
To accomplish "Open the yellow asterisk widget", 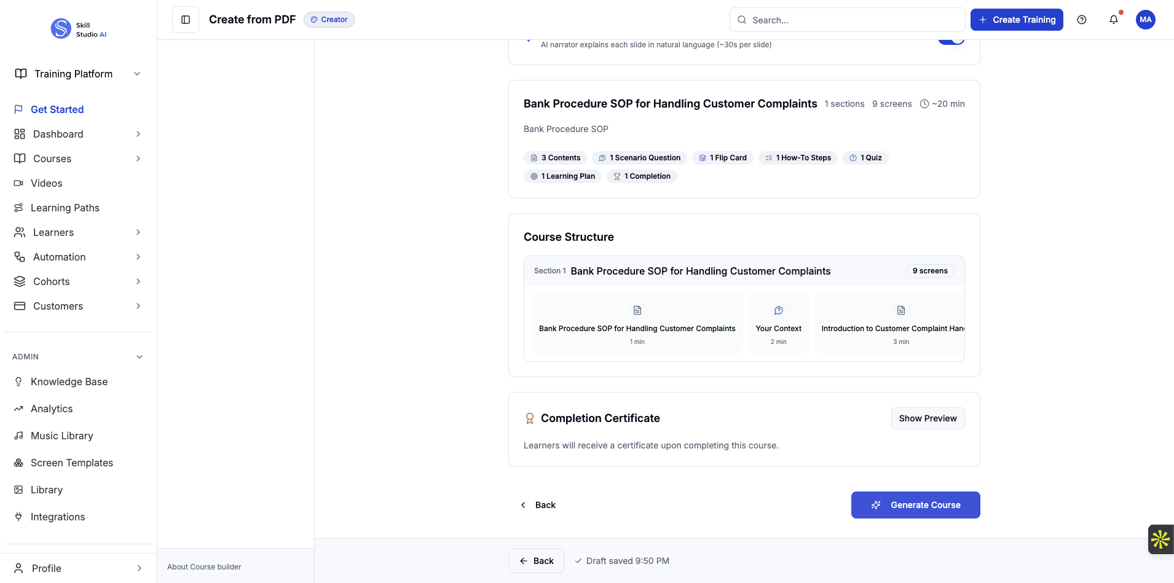I will click(x=1160, y=539).
